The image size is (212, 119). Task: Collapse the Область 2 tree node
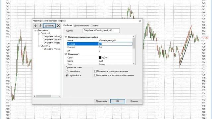[39, 46]
